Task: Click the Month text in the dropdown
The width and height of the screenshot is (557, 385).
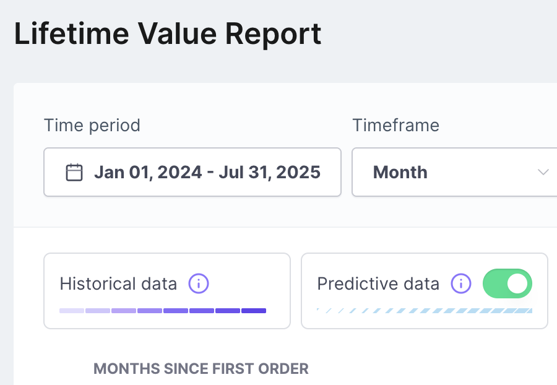Action: click(400, 172)
